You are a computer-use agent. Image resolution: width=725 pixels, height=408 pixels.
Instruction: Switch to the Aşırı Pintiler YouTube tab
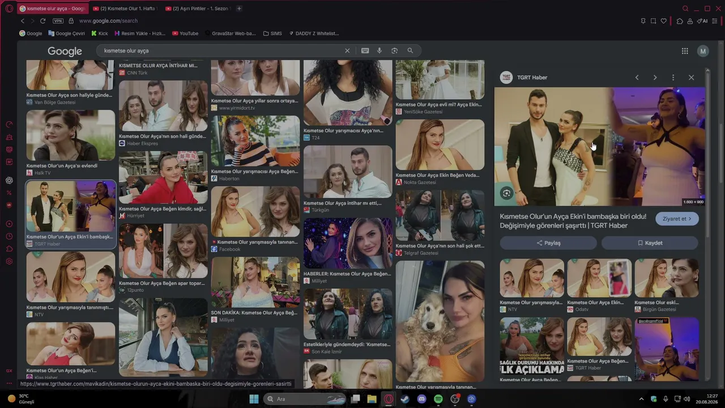tap(199, 8)
